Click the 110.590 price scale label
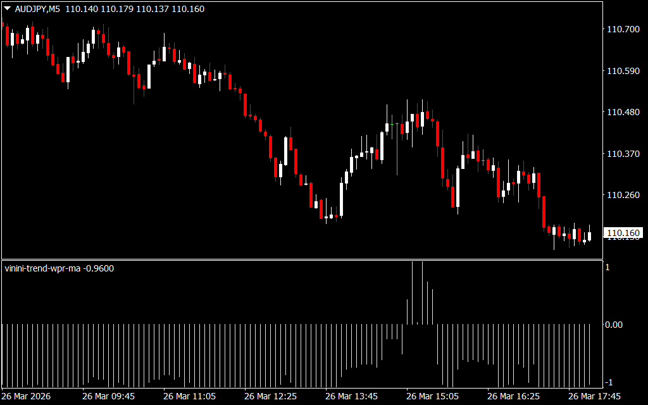This screenshot has width=648, height=405. (623, 71)
